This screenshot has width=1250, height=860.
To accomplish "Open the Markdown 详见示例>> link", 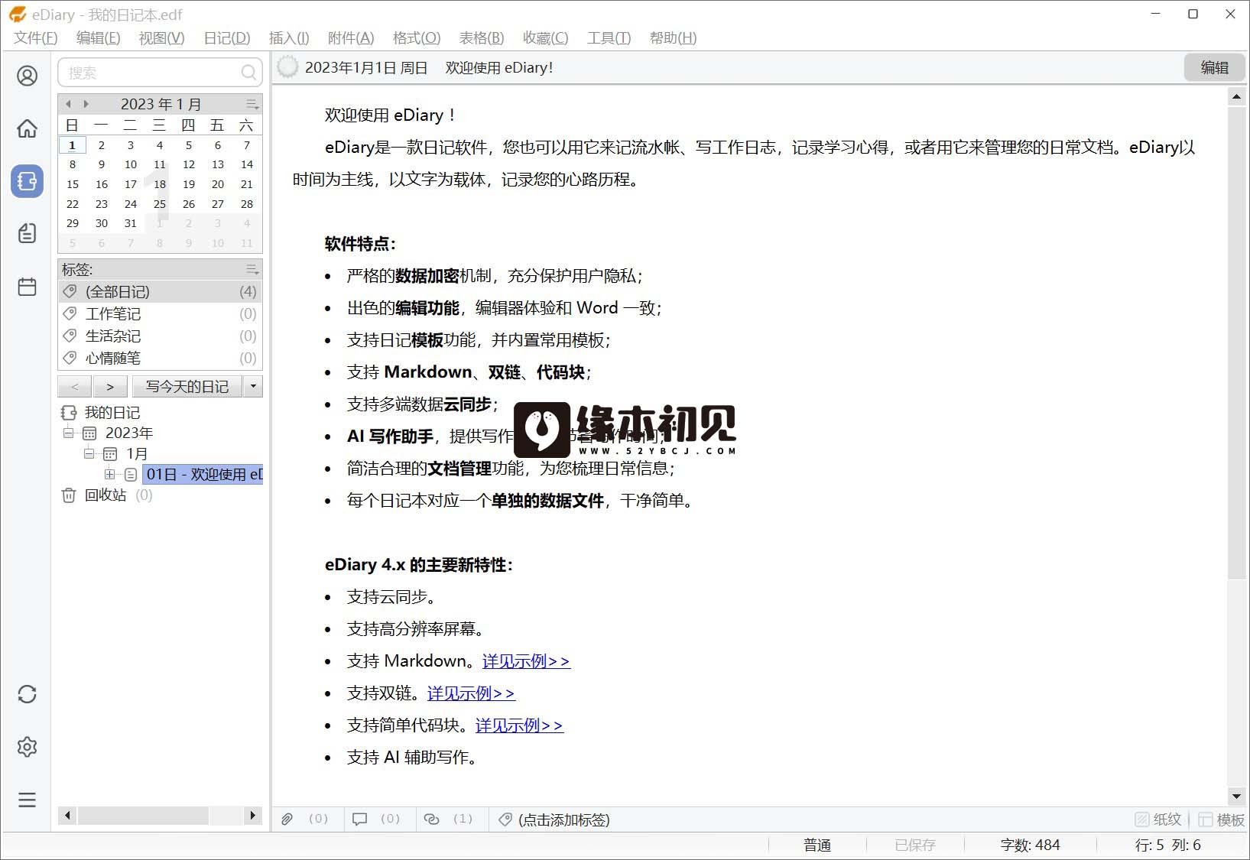I will (526, 661).
